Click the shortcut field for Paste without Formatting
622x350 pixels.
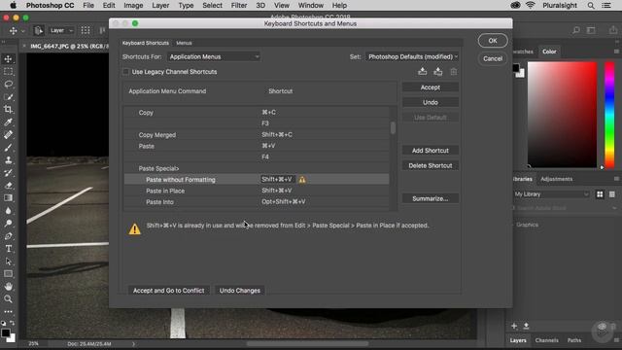(x=277, y=179)
